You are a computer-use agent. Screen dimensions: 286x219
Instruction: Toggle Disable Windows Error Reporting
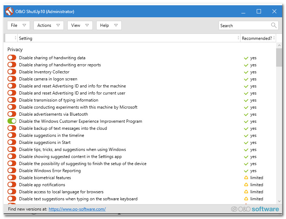(12, 170)
